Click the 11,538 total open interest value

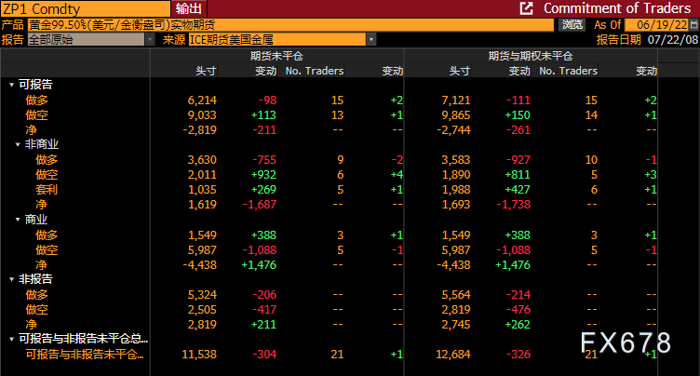click(x=199, y=355)
